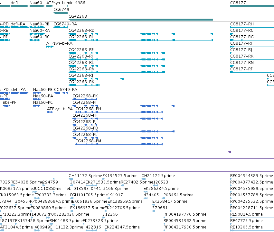
Task: Click the Naa60 gene label
Action: 36,3
